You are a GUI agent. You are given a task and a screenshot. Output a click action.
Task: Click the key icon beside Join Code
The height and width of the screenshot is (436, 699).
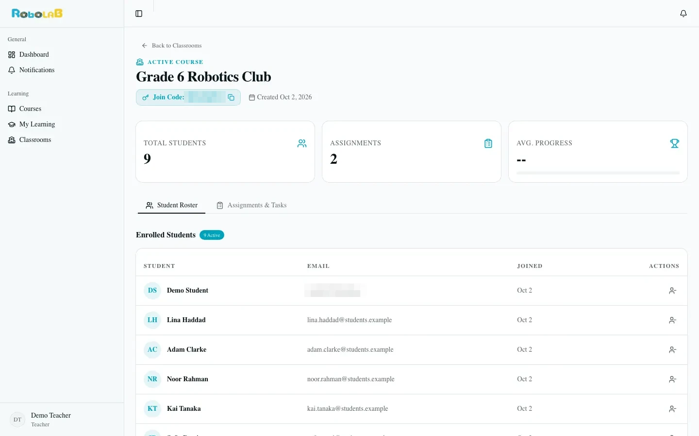click(x=145, y=97)
